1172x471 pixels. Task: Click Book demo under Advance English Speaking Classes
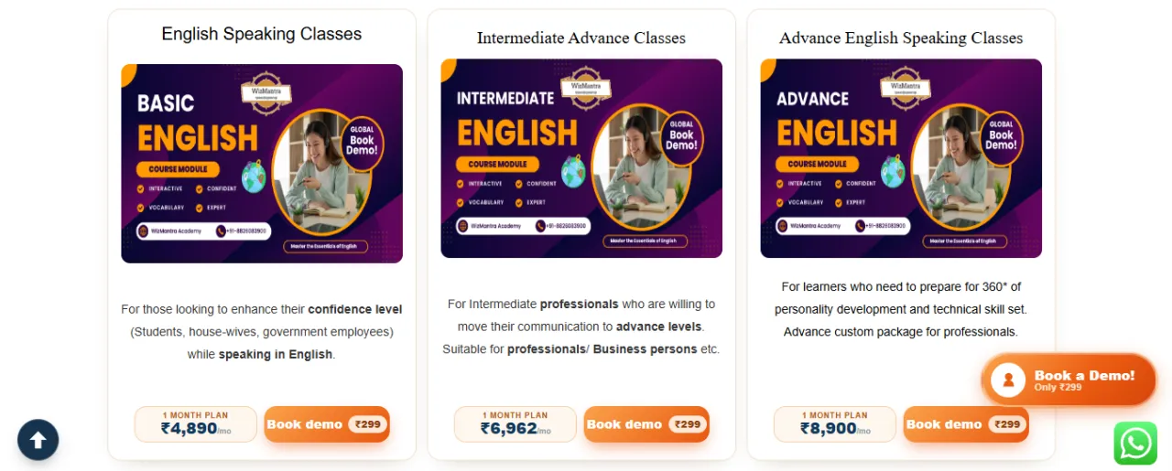point(966,424)
